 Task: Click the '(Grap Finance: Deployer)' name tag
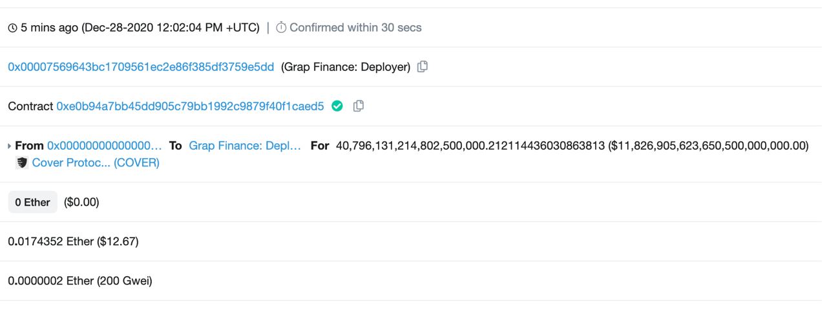[346, 67]
